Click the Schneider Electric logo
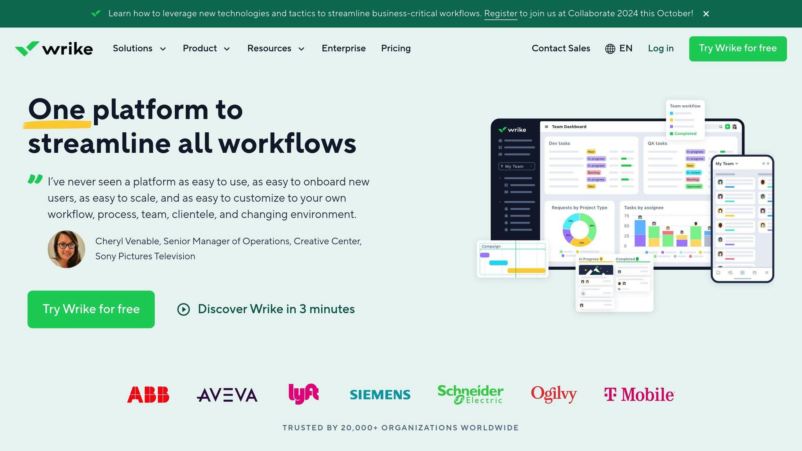Image resolution: width=802 pixels, height=451 pixels. tap(470, 394)
